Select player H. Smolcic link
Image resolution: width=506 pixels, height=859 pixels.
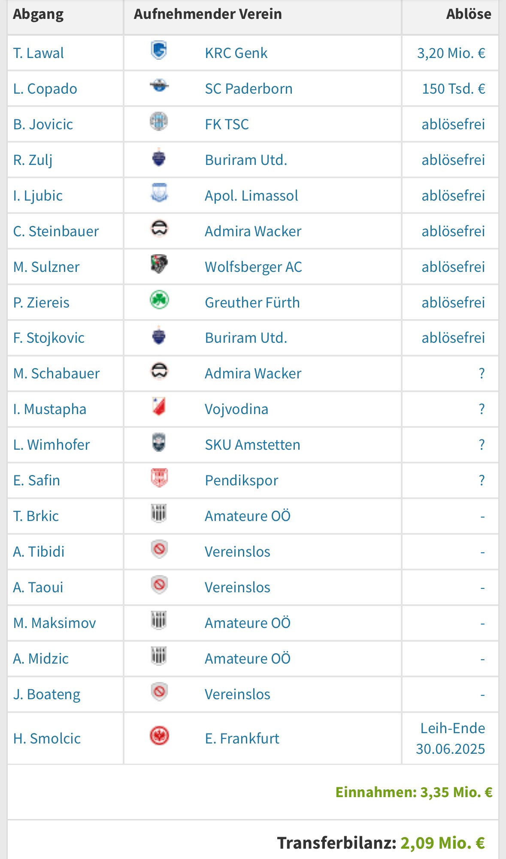click(47, 739)
